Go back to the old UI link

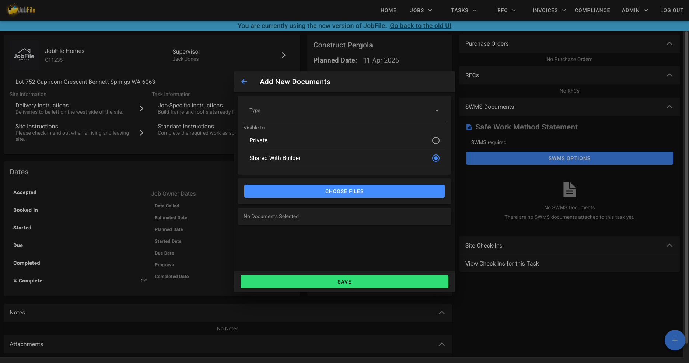420,26
